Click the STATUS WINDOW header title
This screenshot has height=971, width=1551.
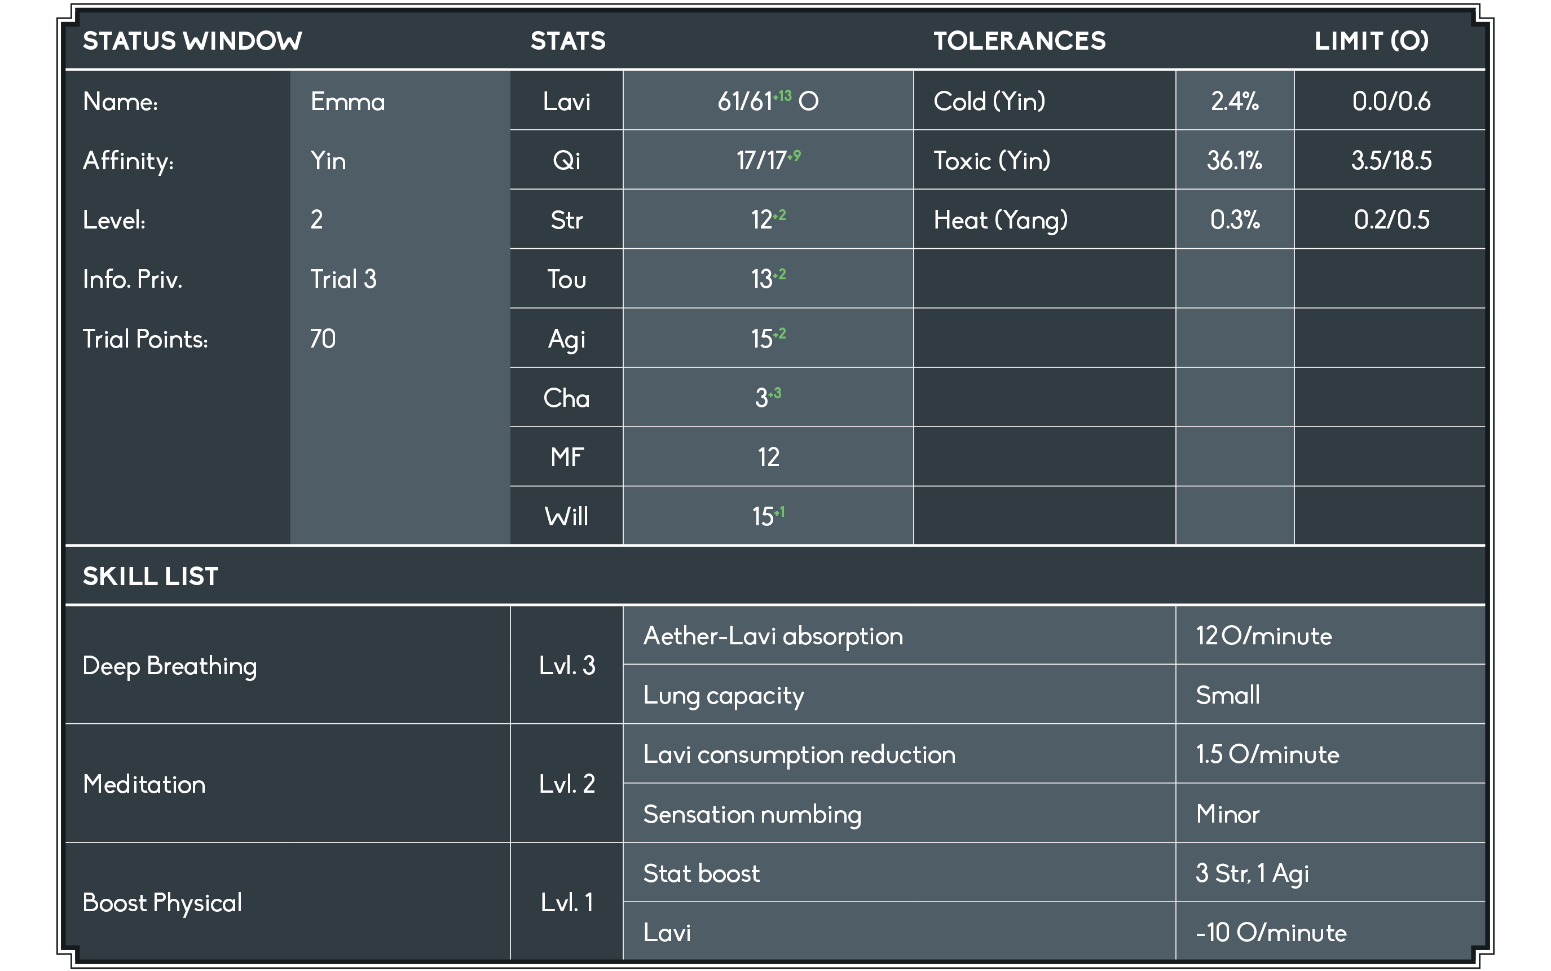[192, 41]
